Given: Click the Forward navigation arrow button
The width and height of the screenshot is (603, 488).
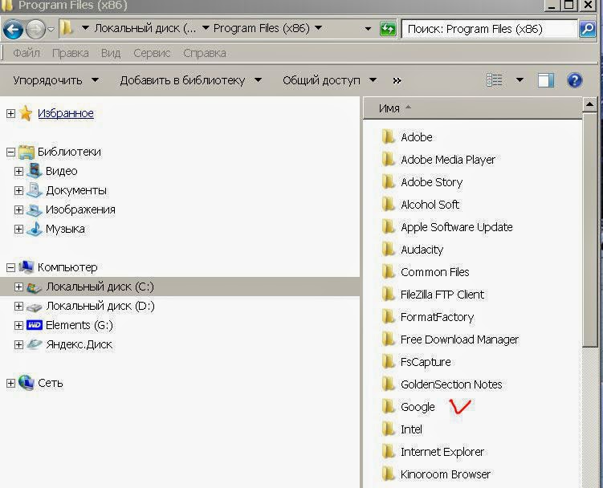Looking at the screenshot, I should (35, 30).
